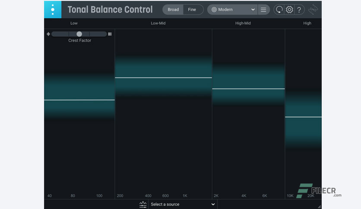Open the hamburger target menu icon

263,9
